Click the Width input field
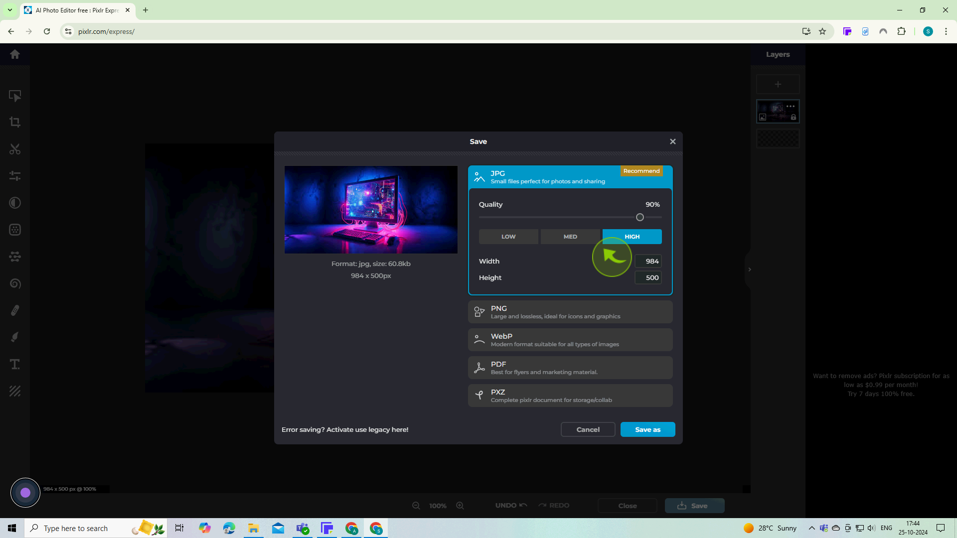The width and height of the screenshot is (957, 538). click(649, 261)
